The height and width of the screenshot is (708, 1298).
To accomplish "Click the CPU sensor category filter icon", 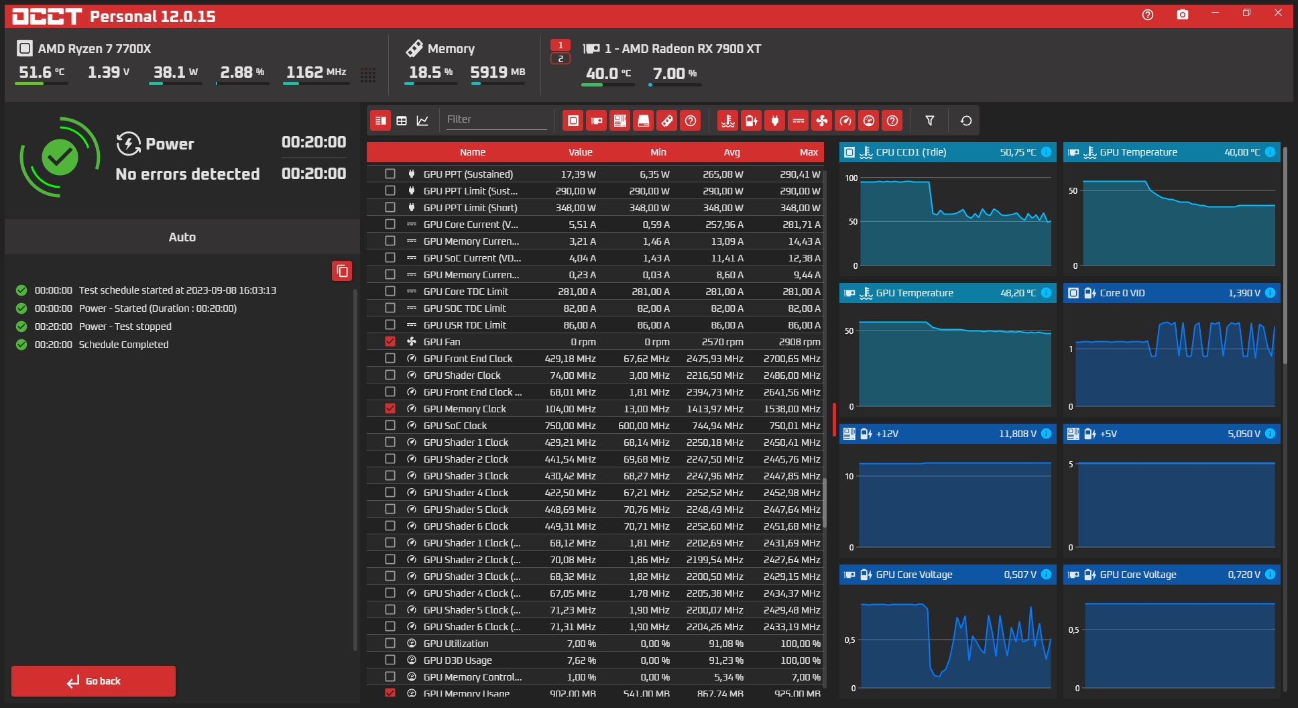I will [573, 121].
